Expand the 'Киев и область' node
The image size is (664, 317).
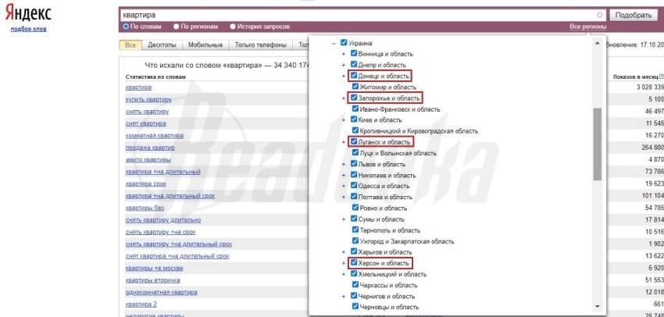[344, 119]
